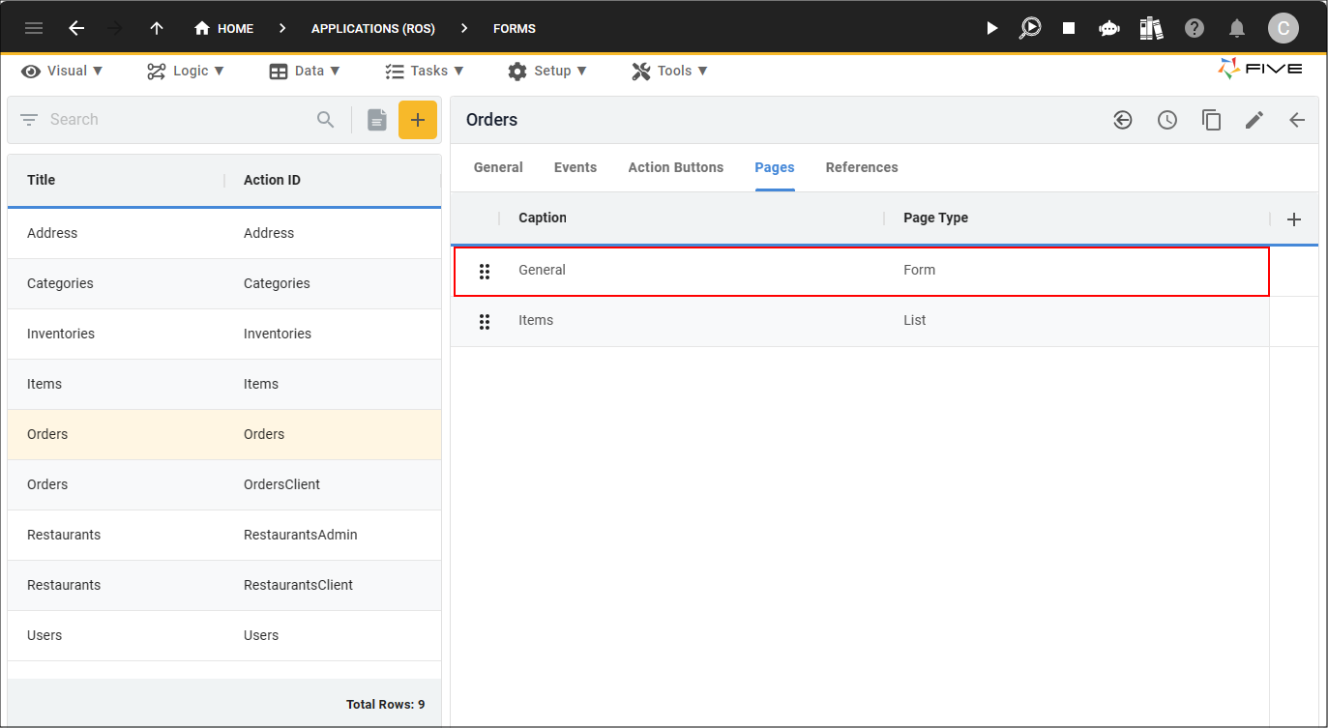Switch to the General tab
Viewport: 1328px width, 728px height.
coord(498,167)
